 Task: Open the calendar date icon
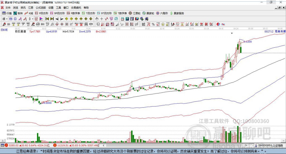[122, 19]
